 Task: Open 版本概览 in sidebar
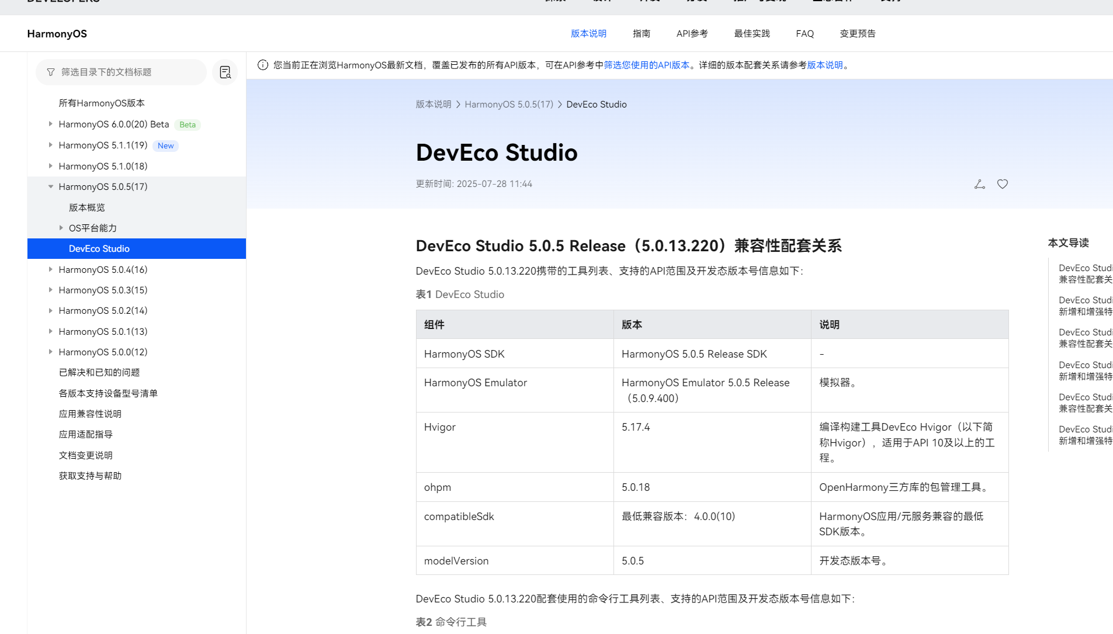(x=87, y=207)
